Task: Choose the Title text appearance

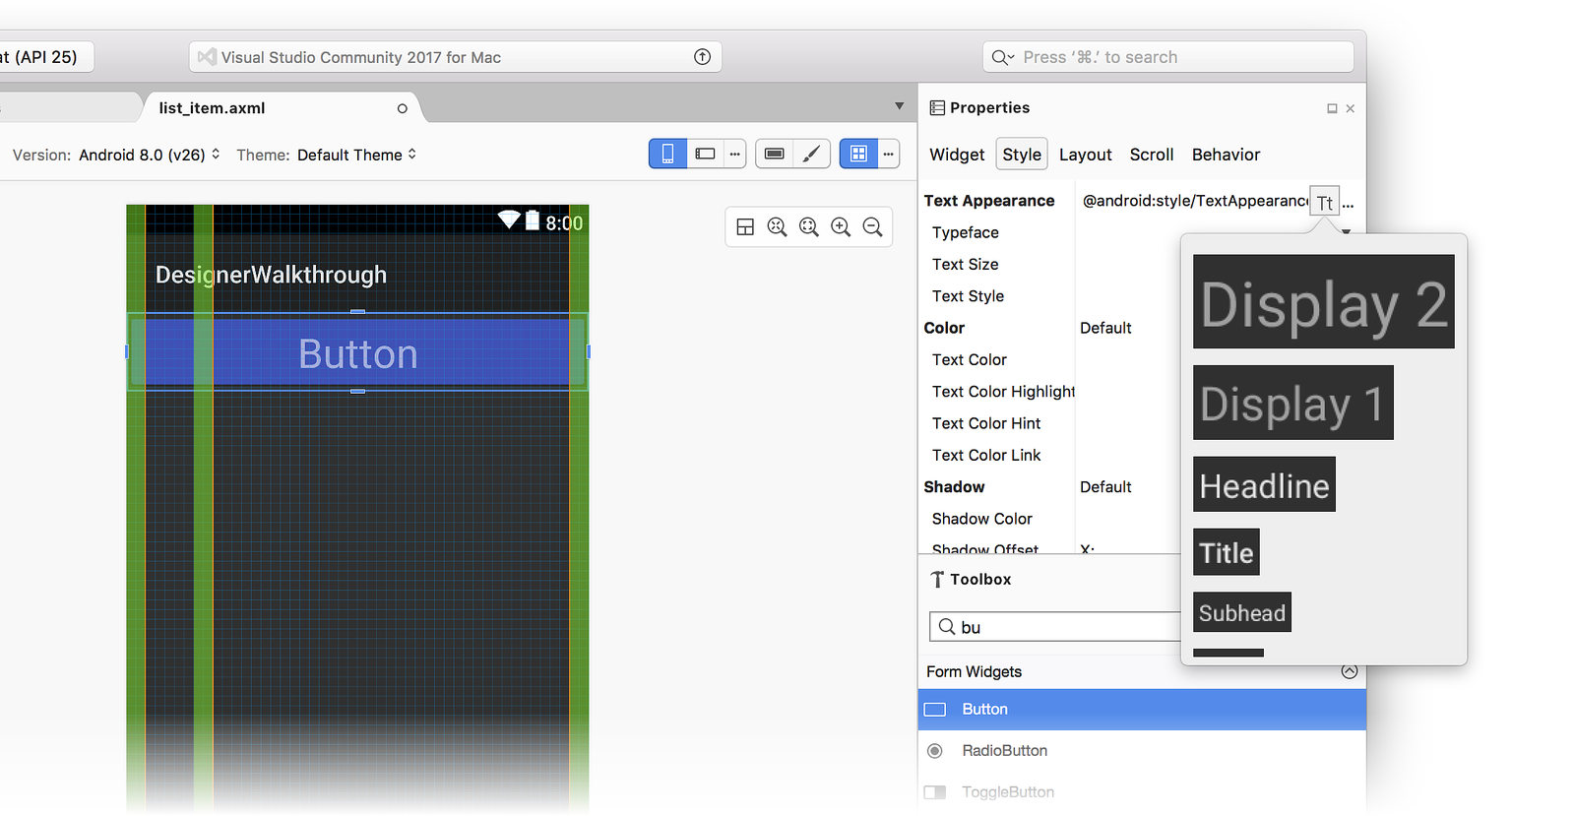Action: pyautogui.click(x=1227, y=552)
